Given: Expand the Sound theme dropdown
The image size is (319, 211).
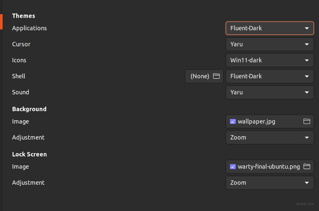Looking at the screenshot, I should coord(269,92).
